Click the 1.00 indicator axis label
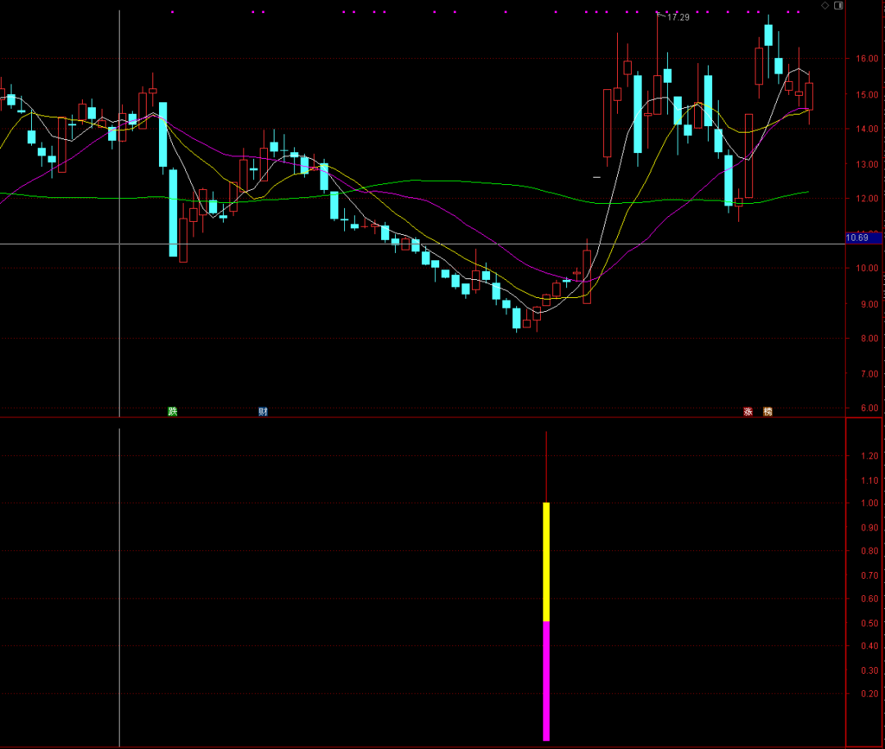This screenshot has height=749, width=885. pyautogui.click(x=869, y=504)
